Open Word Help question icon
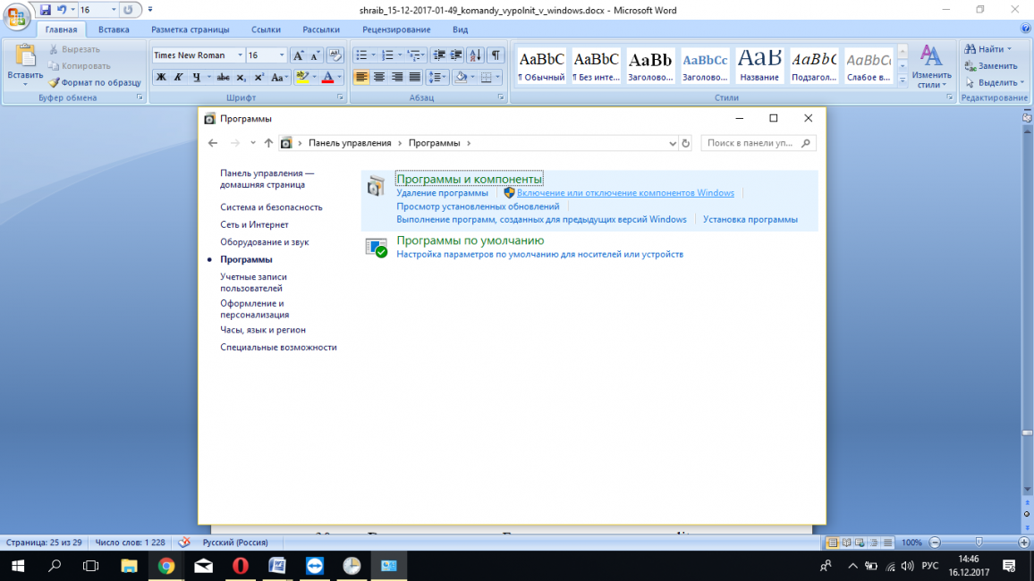The height and width of the screenshot is (581, 1034). pyautogui.click(x=1025, y=29)
